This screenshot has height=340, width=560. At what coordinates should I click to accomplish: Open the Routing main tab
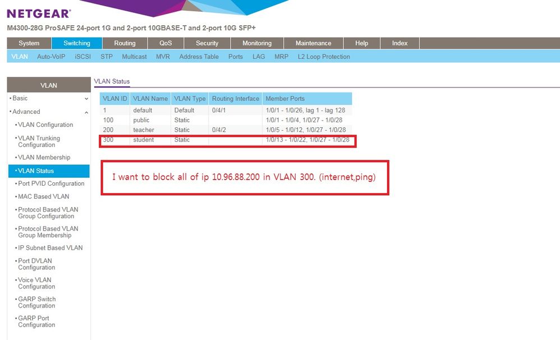coord(125,43)
